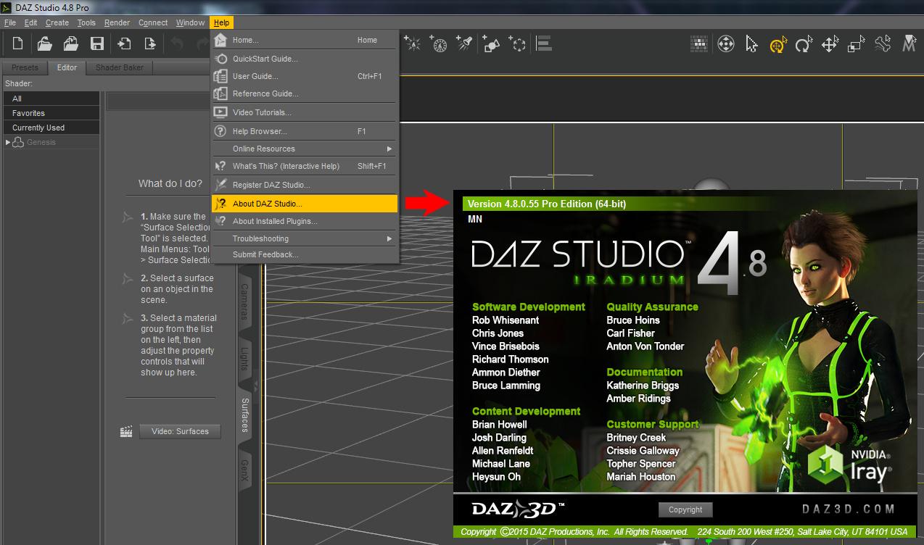Open the File menu
This screenshot has height=545, width=924.
[x=10, y=22]
